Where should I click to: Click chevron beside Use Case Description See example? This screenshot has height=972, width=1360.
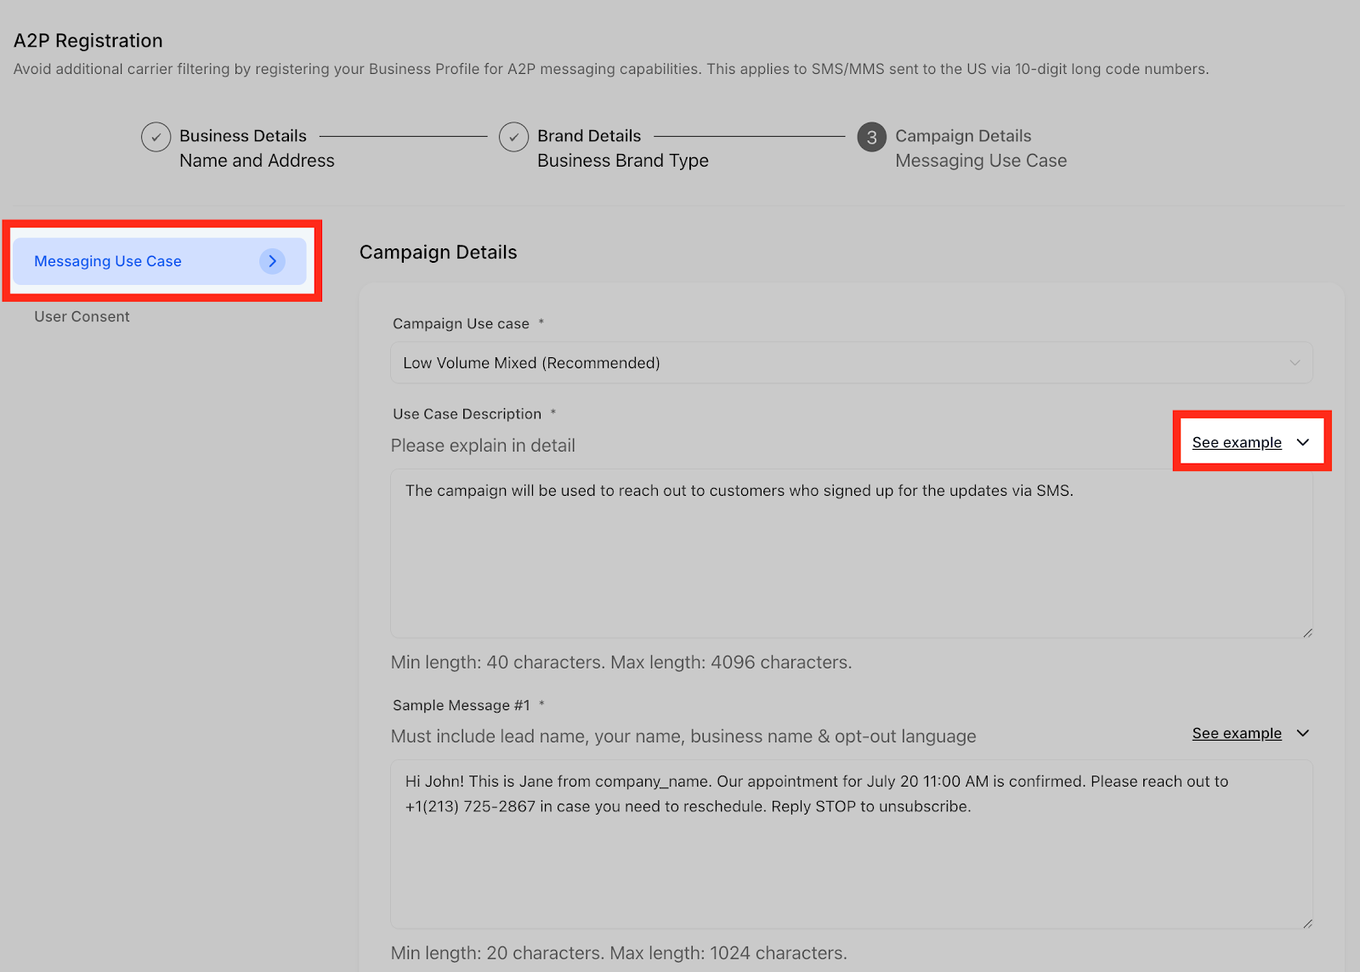1303,442
